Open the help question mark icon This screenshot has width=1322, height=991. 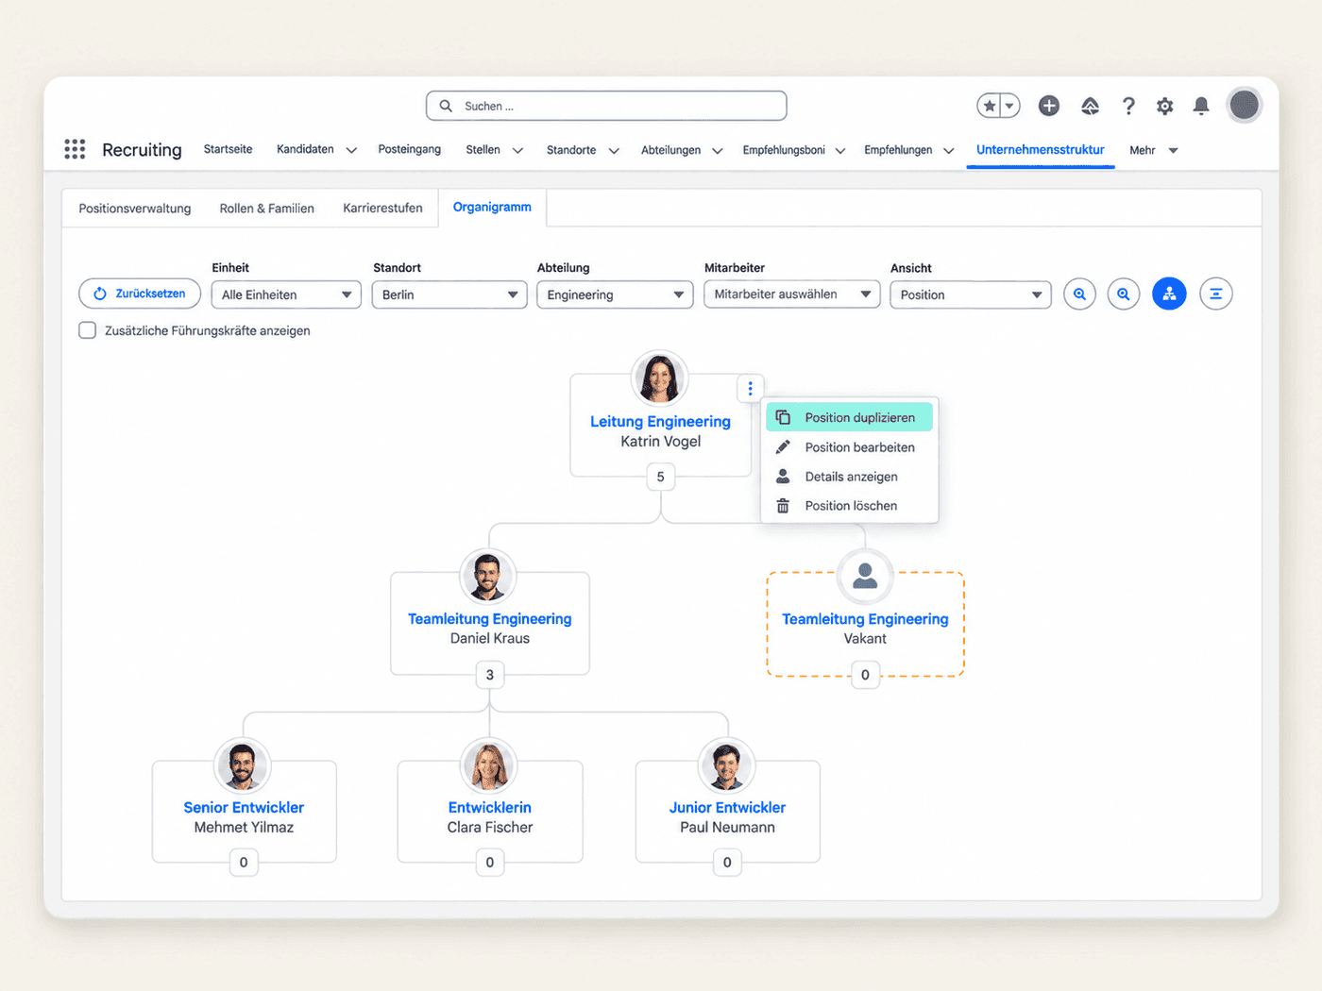click(x=1128, y=106)
